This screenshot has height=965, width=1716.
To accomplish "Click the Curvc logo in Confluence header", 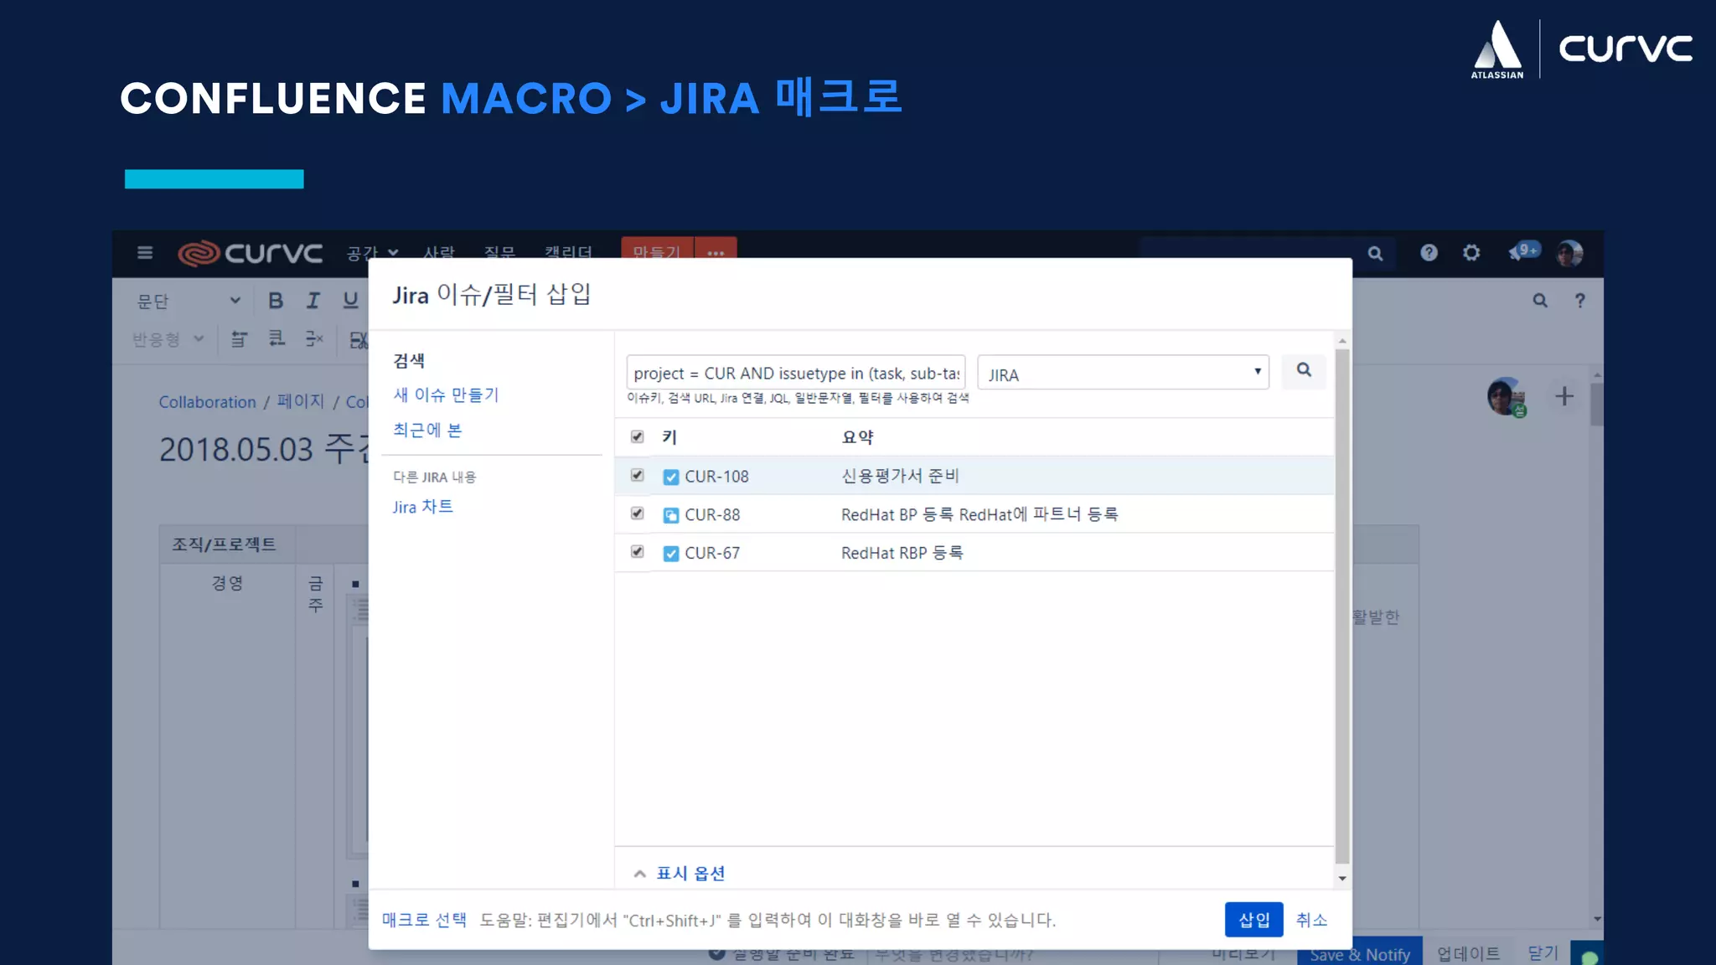I will 250,252.
